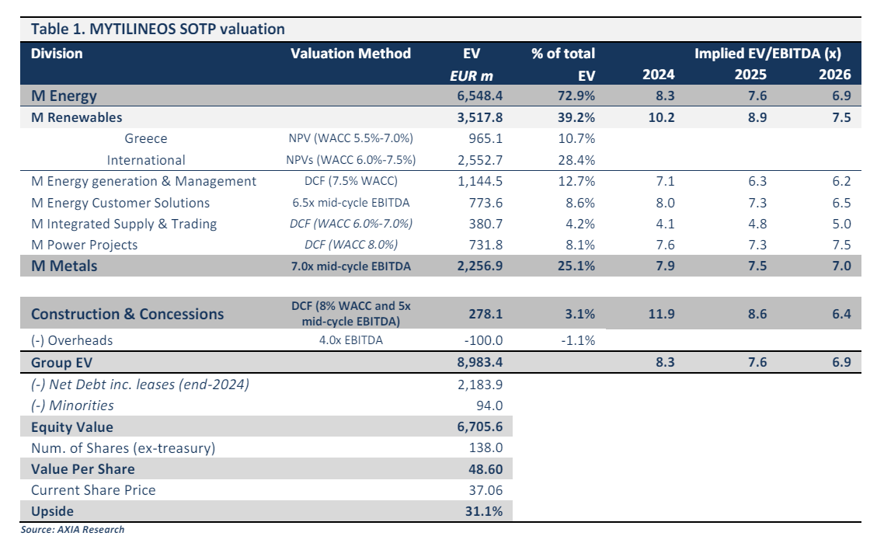Click the 'M Metals' division row label
The image size is (877, 543).
[64, 266]
